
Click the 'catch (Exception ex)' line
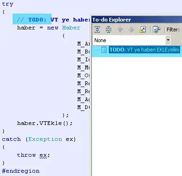39,139
